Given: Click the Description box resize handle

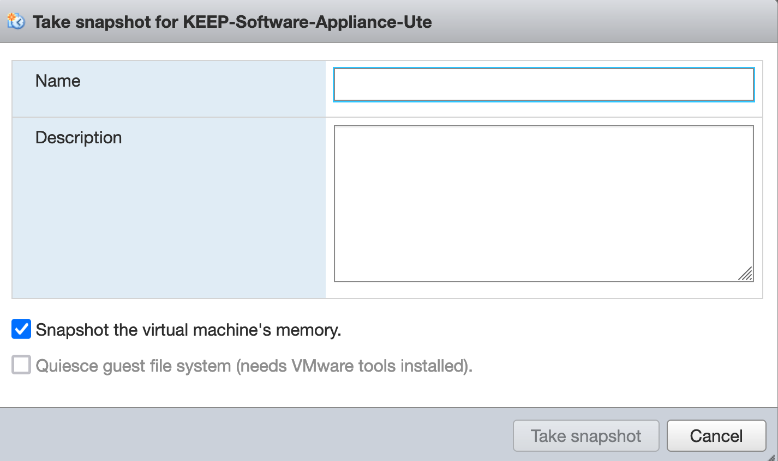Looking at the screenshot, I should coord(745,274).
